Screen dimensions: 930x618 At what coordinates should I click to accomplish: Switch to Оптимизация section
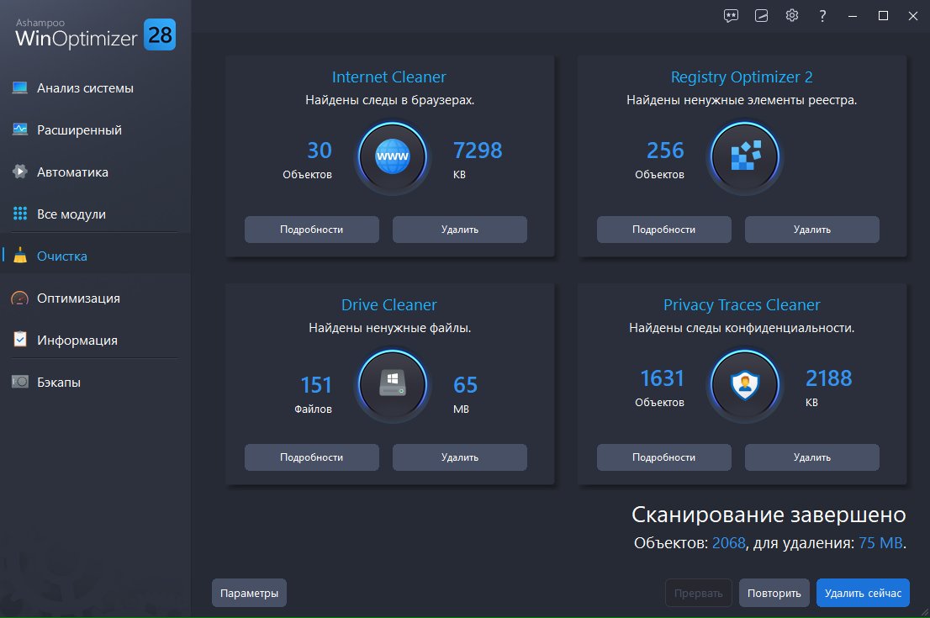pyautogui.click(x=78, y=298)
